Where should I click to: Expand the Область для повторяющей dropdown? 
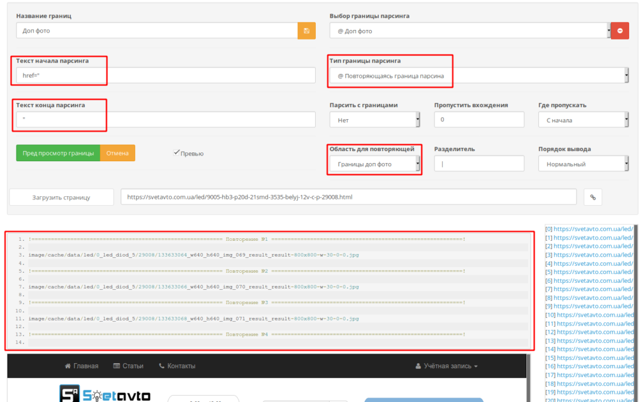(x=374, y=164)
